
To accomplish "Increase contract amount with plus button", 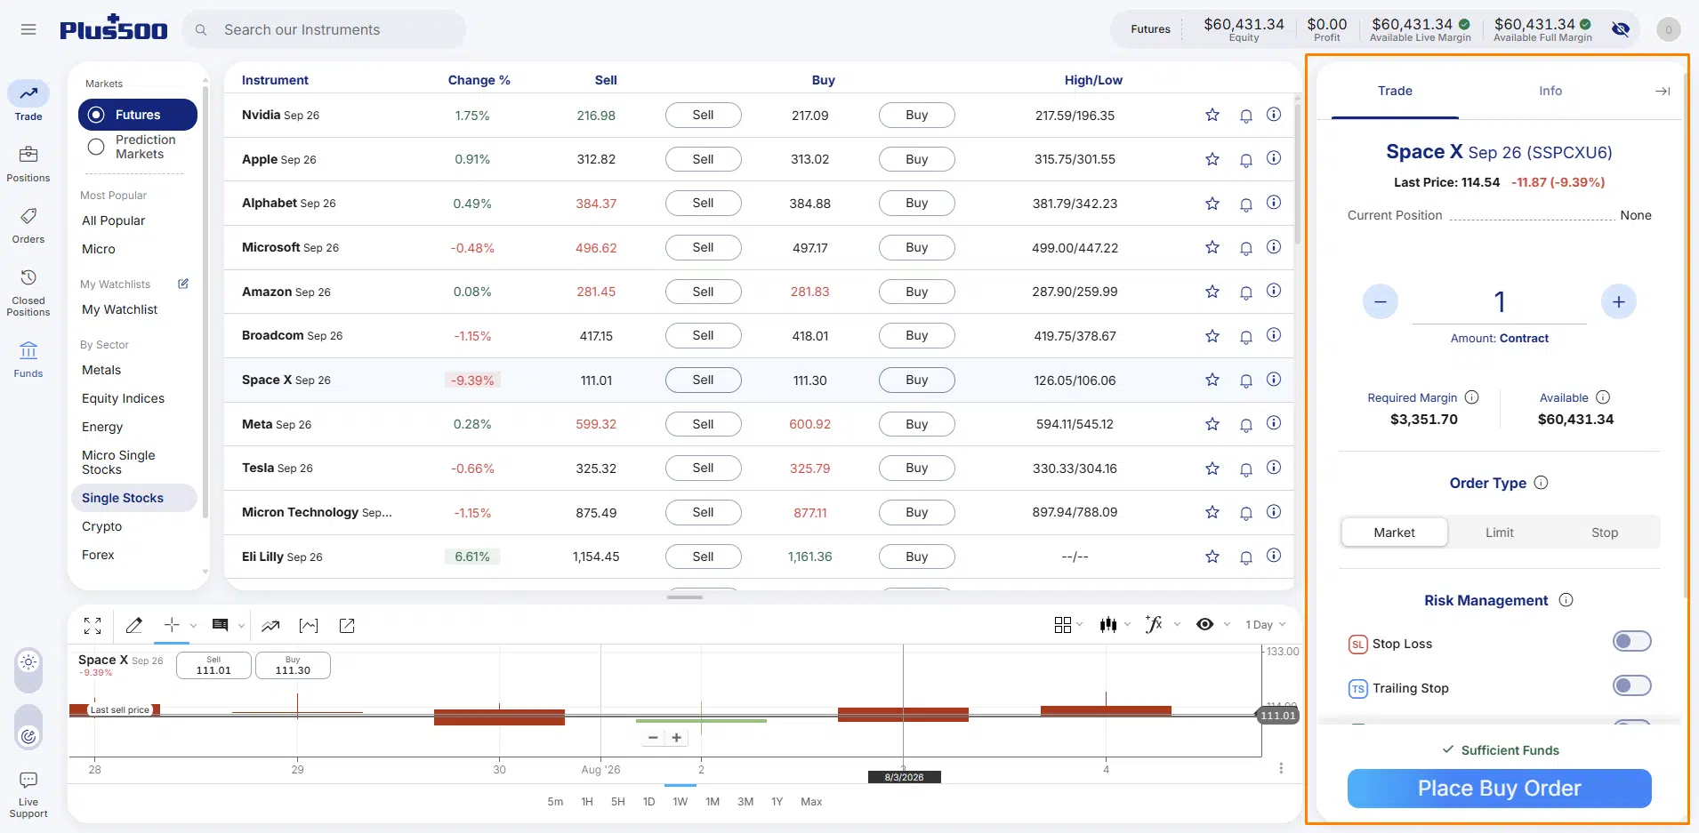I will 1618,302.
